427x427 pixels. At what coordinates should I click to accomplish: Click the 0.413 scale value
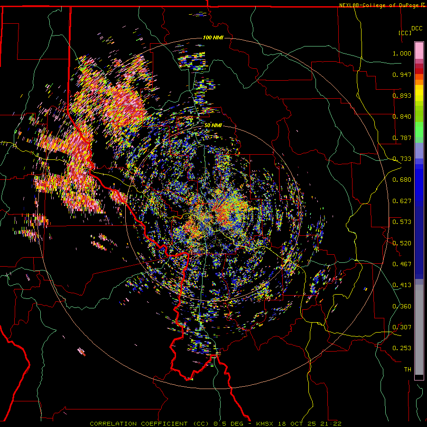(402, 285)
